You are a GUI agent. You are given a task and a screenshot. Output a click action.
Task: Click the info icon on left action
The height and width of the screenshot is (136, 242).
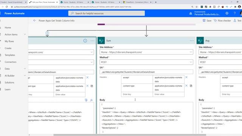pos(85,41)
